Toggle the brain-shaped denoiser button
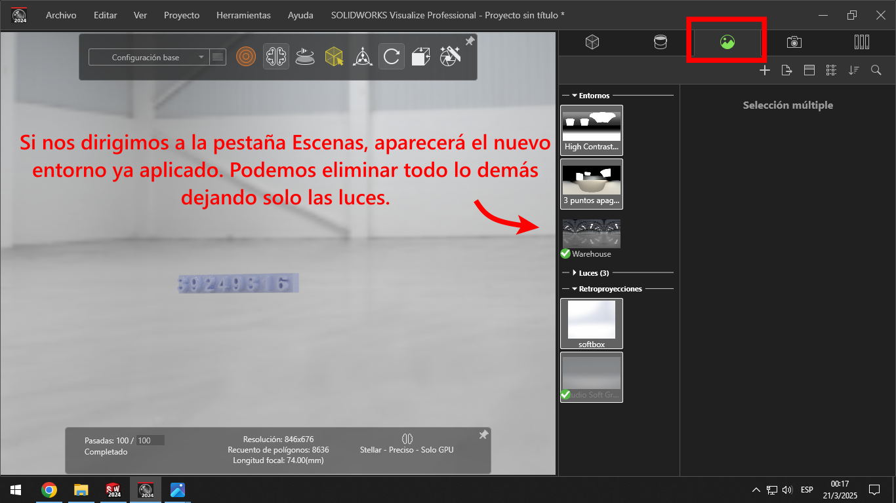 (275, 57)
